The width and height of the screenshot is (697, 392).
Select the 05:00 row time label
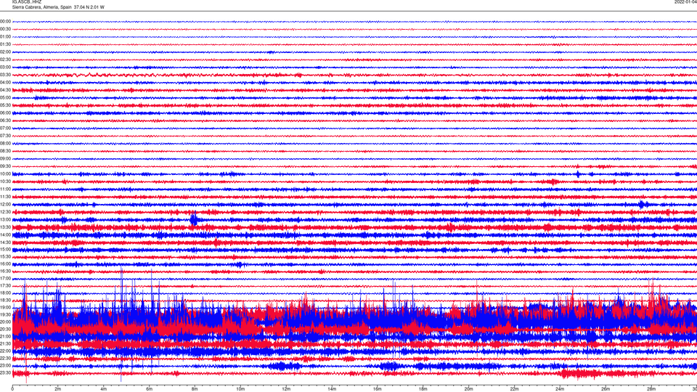(x=5, y=98)
